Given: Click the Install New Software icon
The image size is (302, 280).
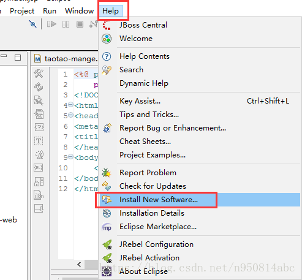Looking at the screenshot, I should (107, 200).
